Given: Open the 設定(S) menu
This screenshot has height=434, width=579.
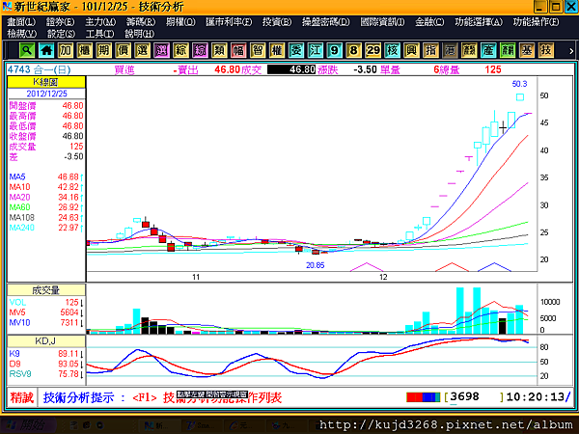Looking at the screenshot, I should (61, 34).
